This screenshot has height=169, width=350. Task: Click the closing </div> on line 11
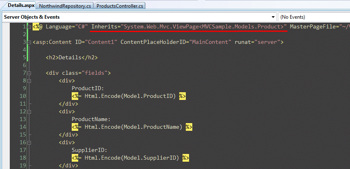68,104
